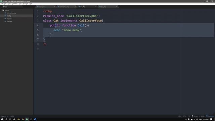Close the CallInterface.php tab

click(x=75, y=7)
